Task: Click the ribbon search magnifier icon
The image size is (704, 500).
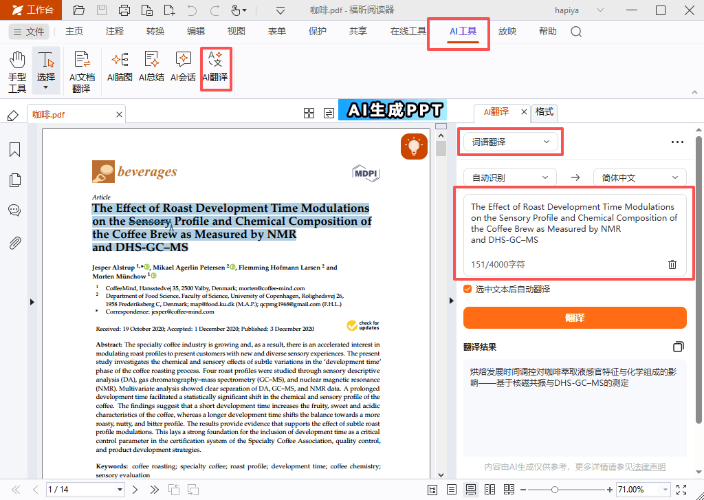Action: [576, 32]
